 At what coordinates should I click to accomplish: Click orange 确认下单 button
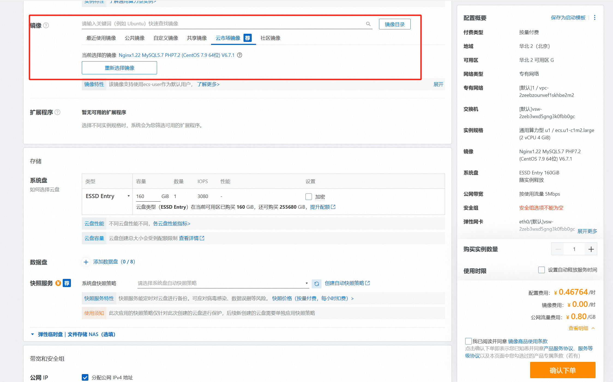click(x=562, y=370)
